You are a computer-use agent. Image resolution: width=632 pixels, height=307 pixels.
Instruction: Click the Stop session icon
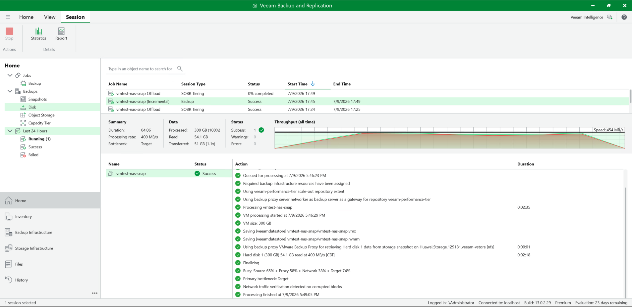[9, 31]
